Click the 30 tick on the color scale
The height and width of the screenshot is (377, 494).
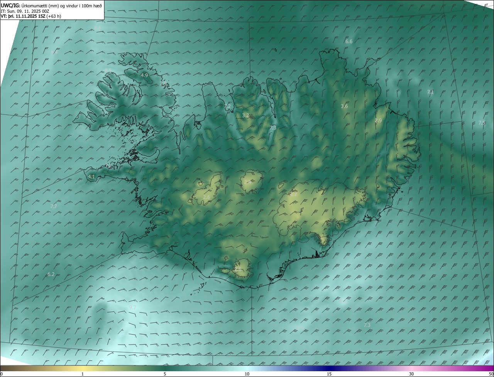pyautogui.click(x=411, y=374)
